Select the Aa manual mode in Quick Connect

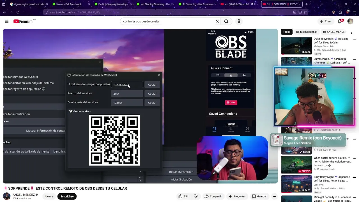(244, 75)
